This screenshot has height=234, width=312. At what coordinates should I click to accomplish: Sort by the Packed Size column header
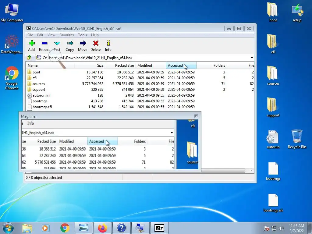click(x=120, y=66)
